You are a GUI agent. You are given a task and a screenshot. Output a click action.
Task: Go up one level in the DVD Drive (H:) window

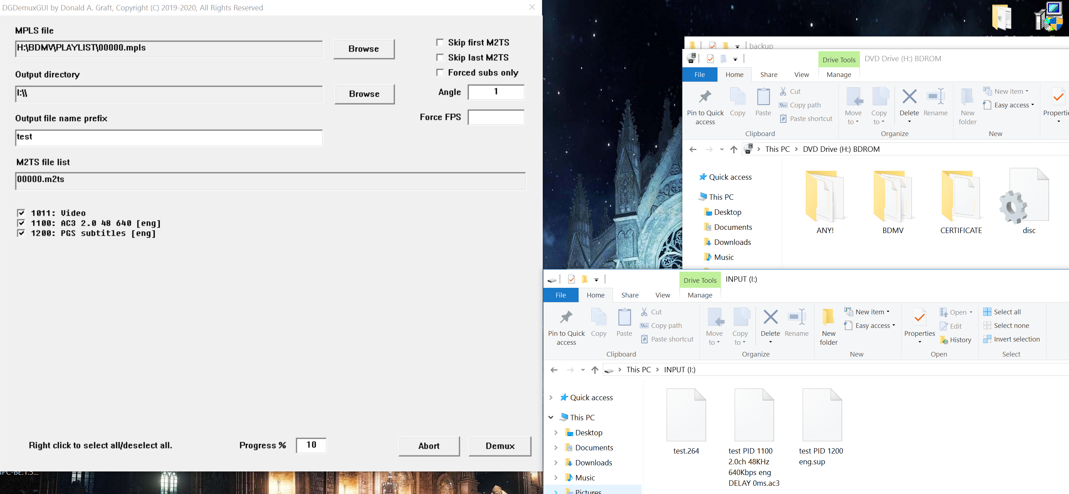point(734,149)
